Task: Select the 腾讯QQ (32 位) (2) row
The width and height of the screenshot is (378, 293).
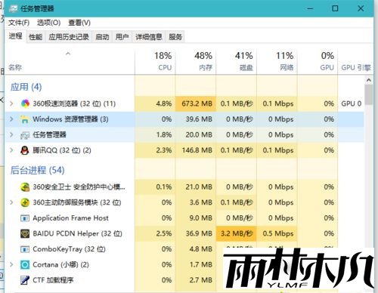Action: pyautogui.click(x=184, y=150)
